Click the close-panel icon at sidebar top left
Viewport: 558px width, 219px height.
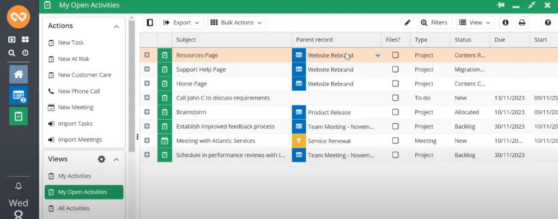point(12,40)
